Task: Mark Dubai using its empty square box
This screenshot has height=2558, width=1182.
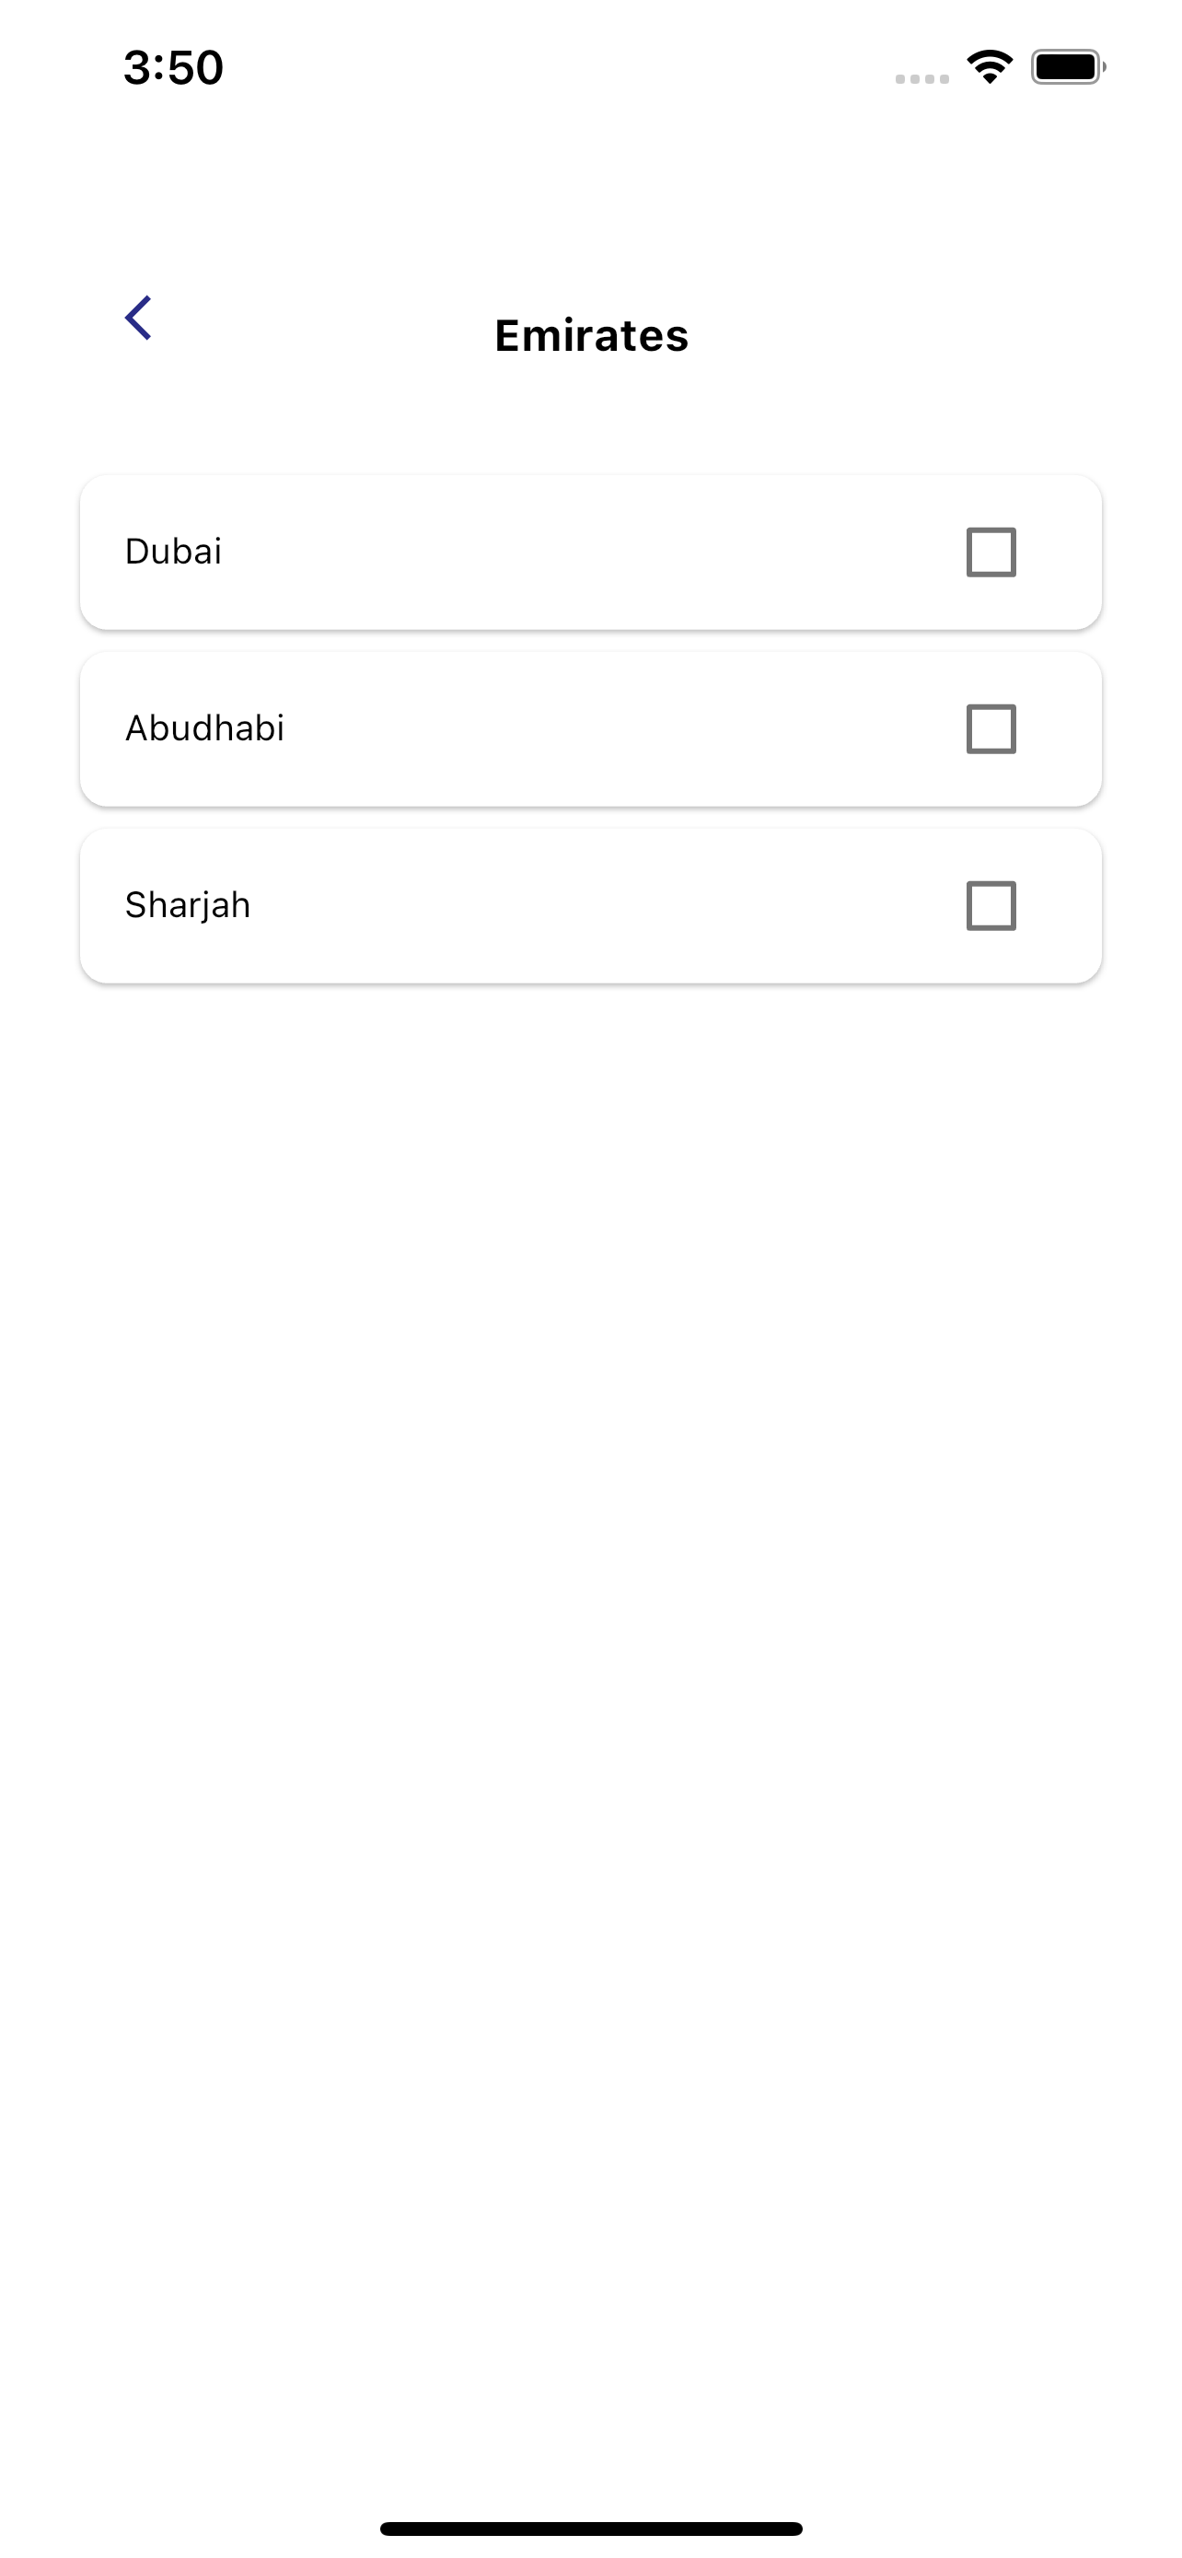Action: (x=991, y=552)
